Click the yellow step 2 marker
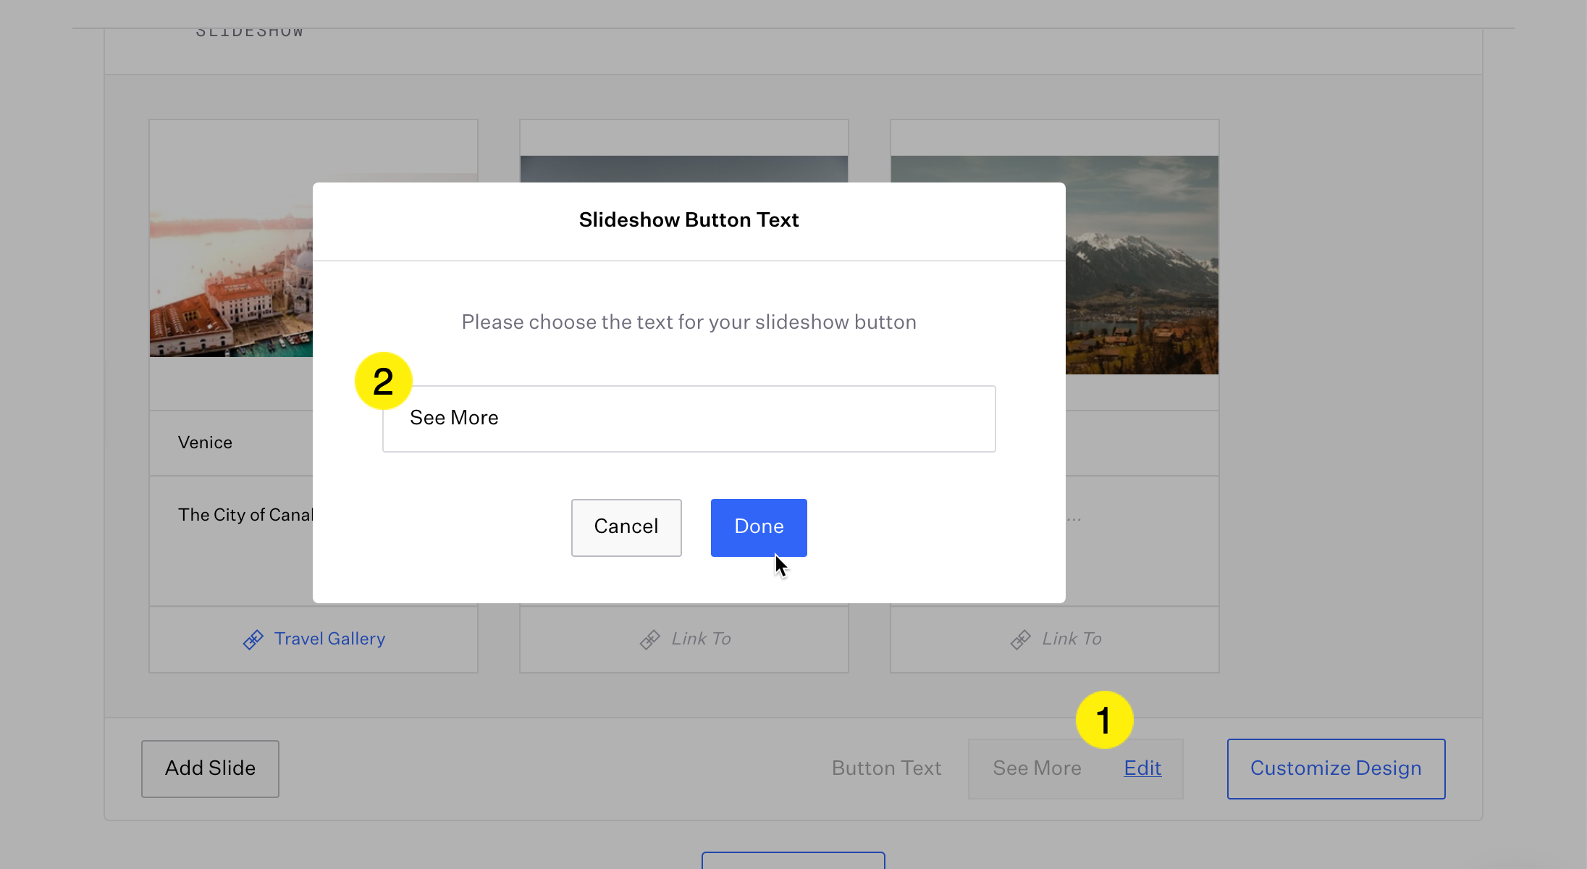This screenshot has height=869, width=1587. pyautogui.click(x=383, y=381)
